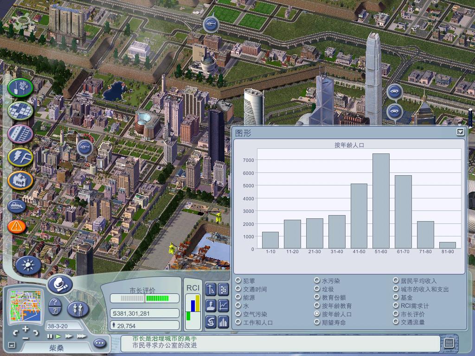
Task: Rotate the view clockwise
Action: (36, 333)
